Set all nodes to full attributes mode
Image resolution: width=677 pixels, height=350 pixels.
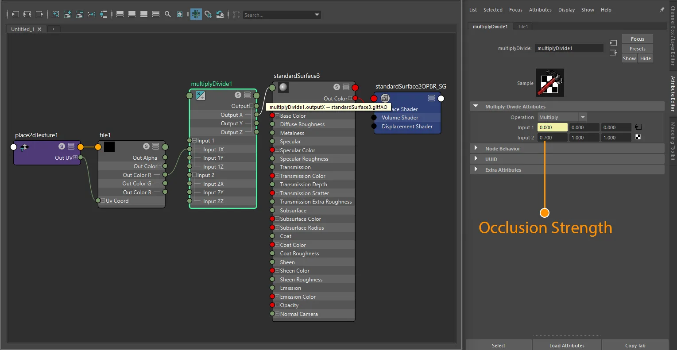[144, 14]
